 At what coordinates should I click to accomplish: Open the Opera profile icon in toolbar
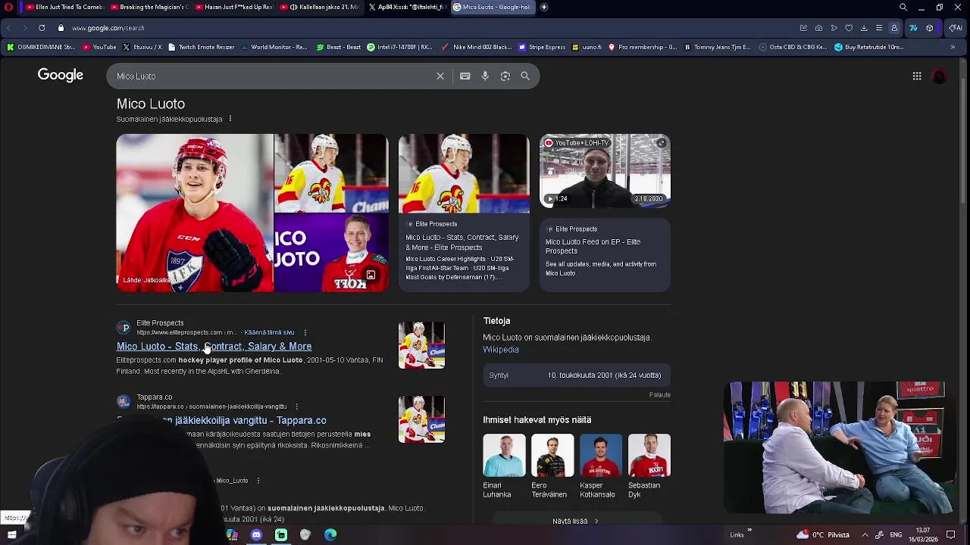pos(894,28)
